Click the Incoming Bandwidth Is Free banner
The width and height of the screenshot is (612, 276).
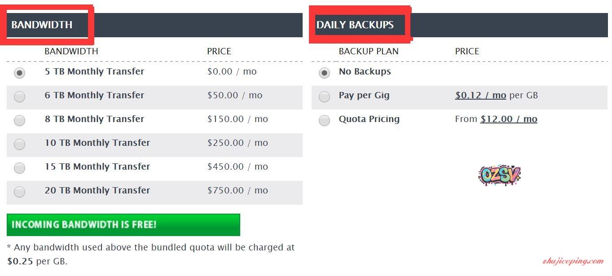(123, 225)
